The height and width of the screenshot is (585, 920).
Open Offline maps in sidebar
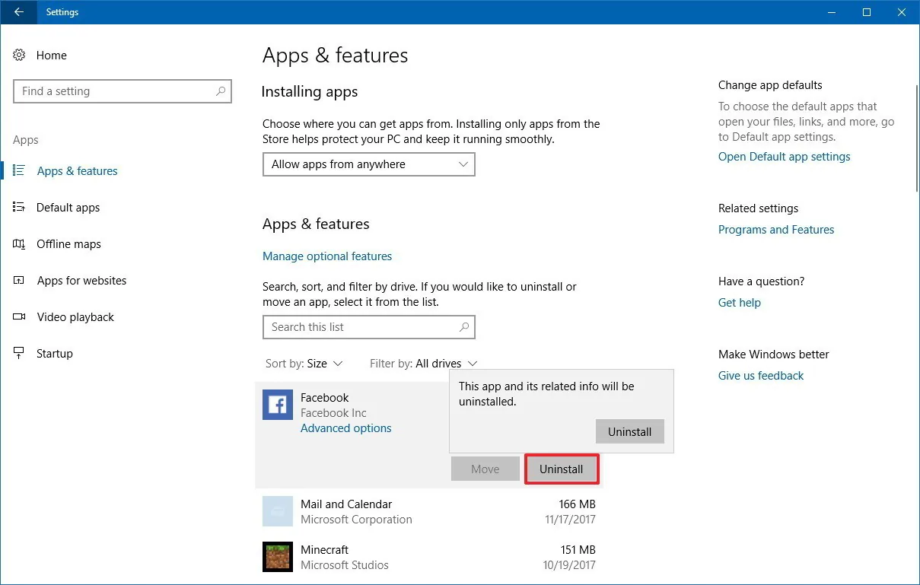point(68,244)
